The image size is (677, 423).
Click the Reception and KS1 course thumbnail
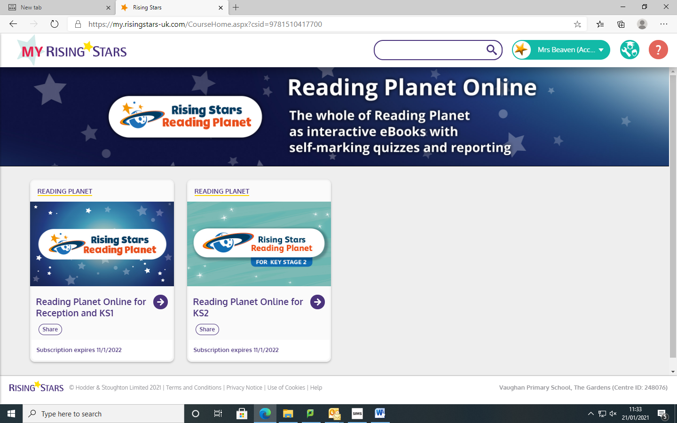[x=102, y=244]
